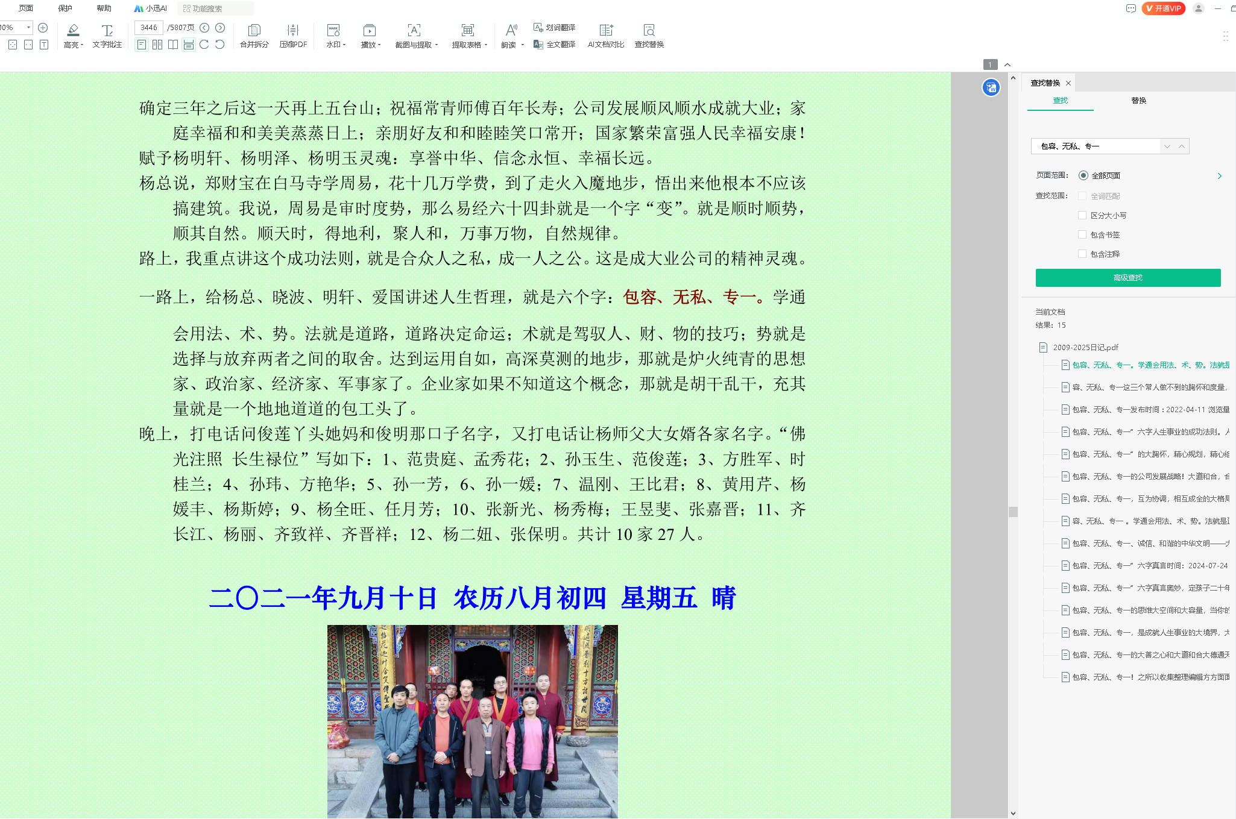
Task: Go to the next page arrow
Action: [x=220, y=28]
